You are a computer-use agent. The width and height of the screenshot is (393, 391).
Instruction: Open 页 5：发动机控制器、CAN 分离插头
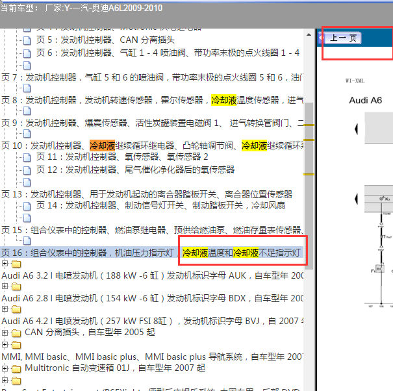105,40
